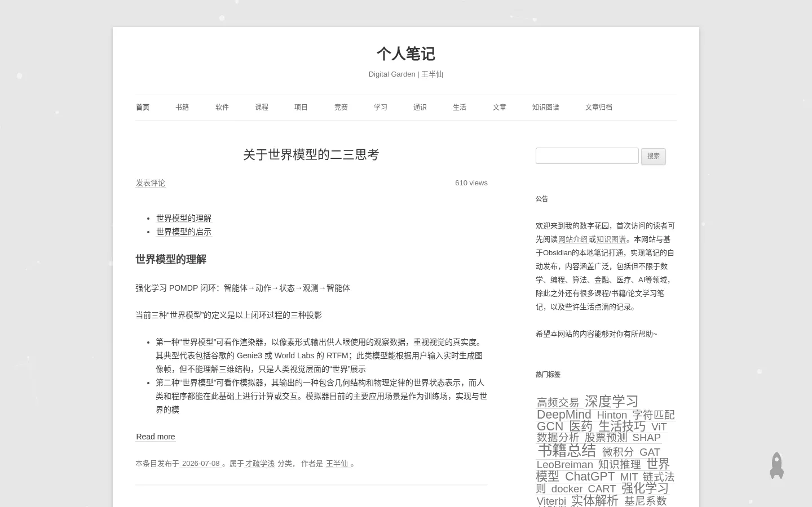
Task: Open the post title 关于世界模型的二三思考
Action: click(x=311, y=154)
